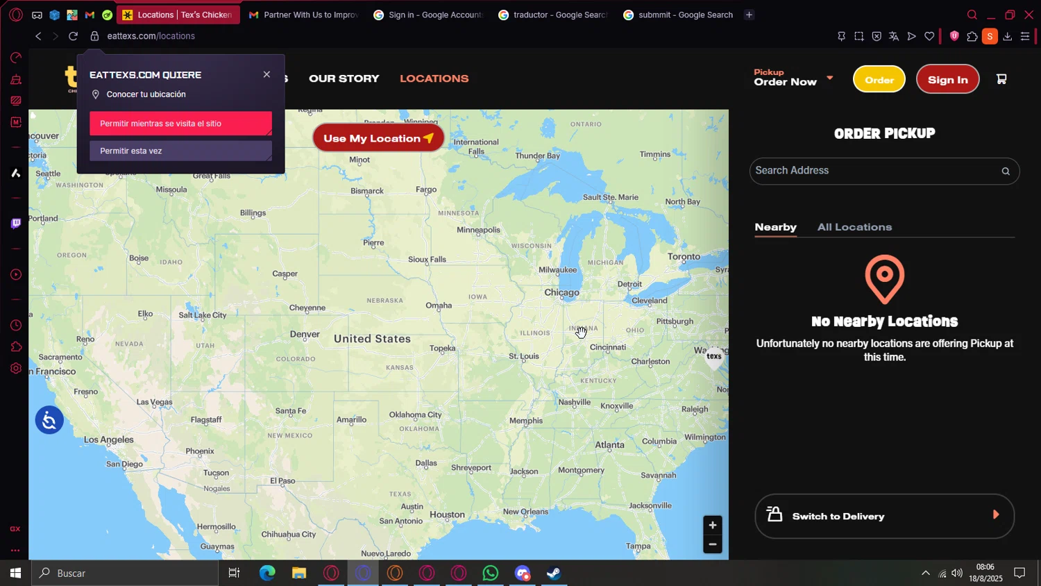Open the sidebar Aria AI icon
This screenshot has width=1041, height=586.
click(x=16, y=173)
